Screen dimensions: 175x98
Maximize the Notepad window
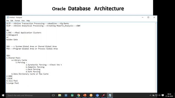(x=148, y=17)
